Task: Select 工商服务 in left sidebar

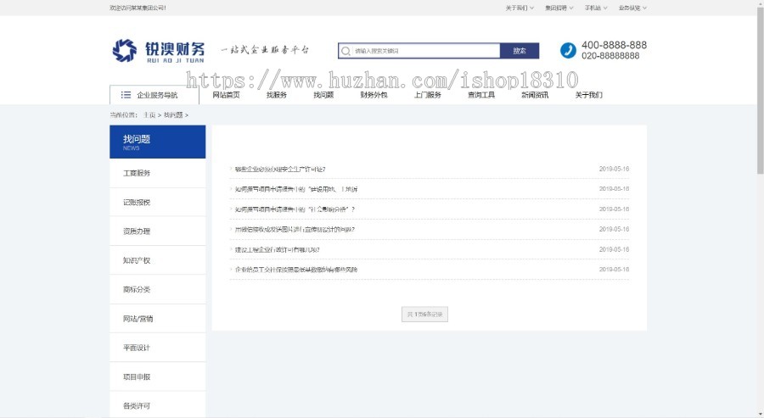Action: 137,173
